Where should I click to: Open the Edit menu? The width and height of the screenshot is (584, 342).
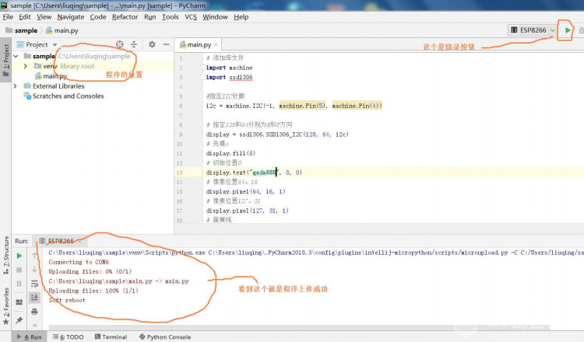pos(25,17)
